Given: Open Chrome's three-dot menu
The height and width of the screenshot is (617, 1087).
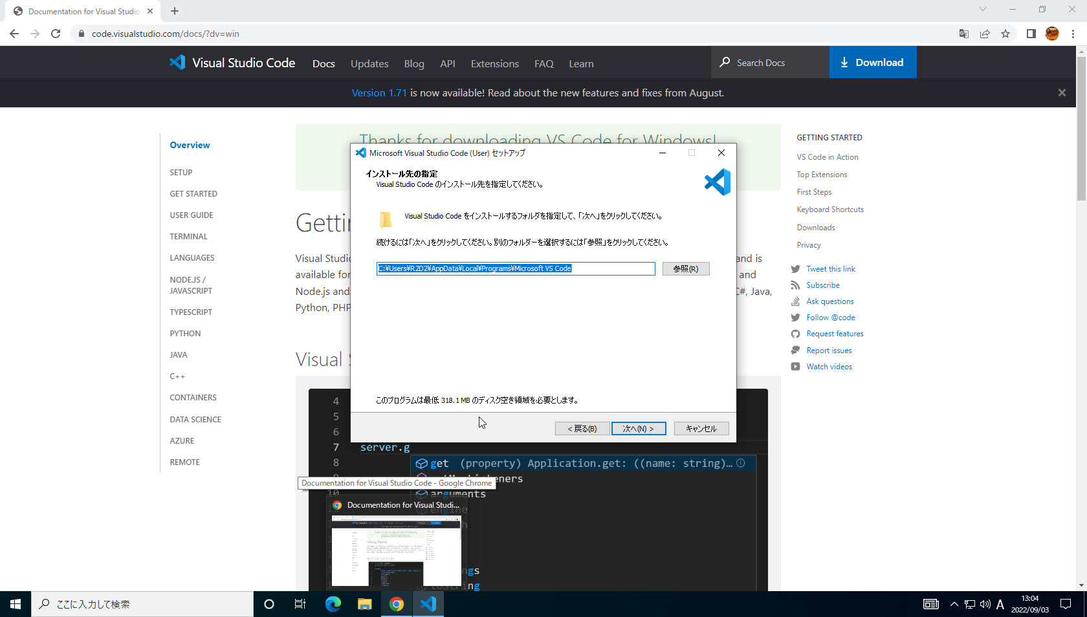Looking at the screenshot, I should (1073, 34).
